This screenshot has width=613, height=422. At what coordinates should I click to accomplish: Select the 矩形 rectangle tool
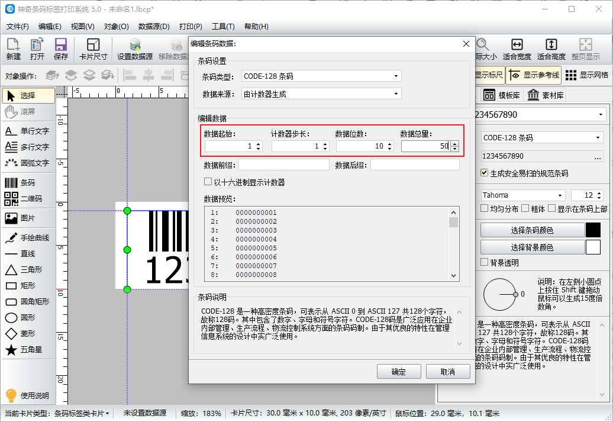(x=28, y=286)
